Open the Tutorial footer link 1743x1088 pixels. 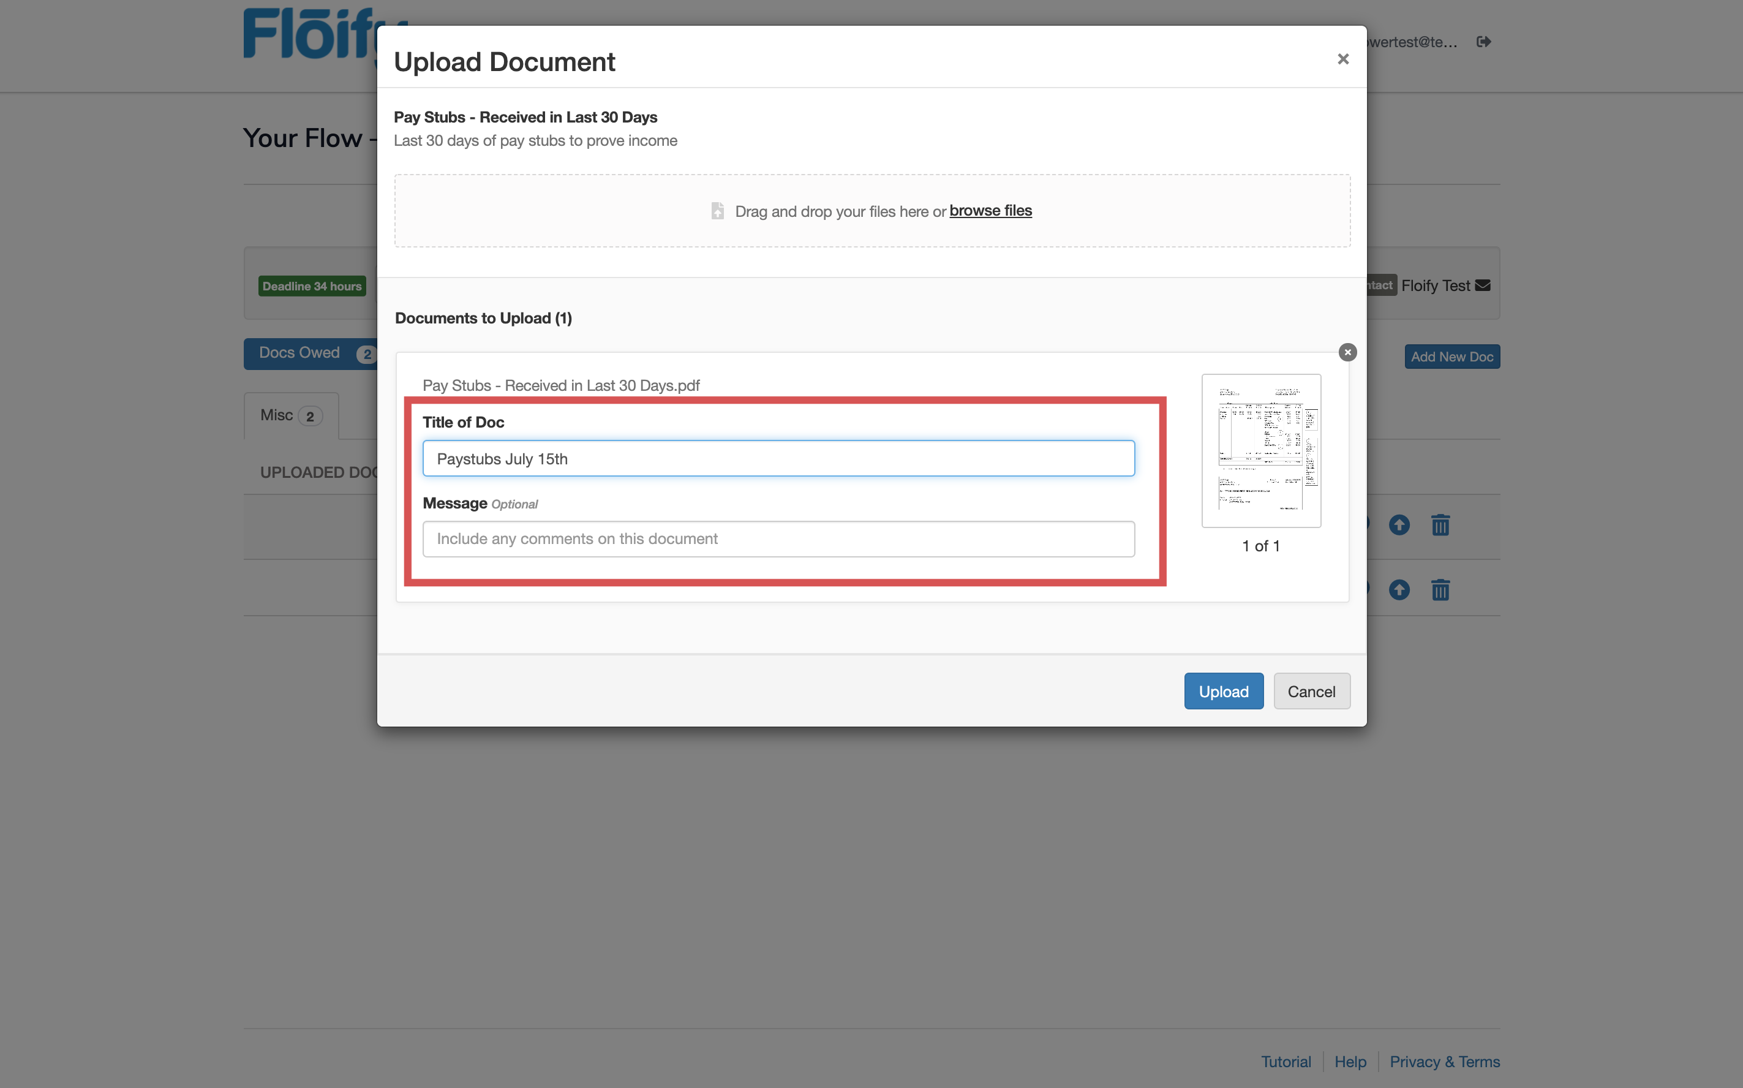pyautogui.click(x=1286, y=1062)
